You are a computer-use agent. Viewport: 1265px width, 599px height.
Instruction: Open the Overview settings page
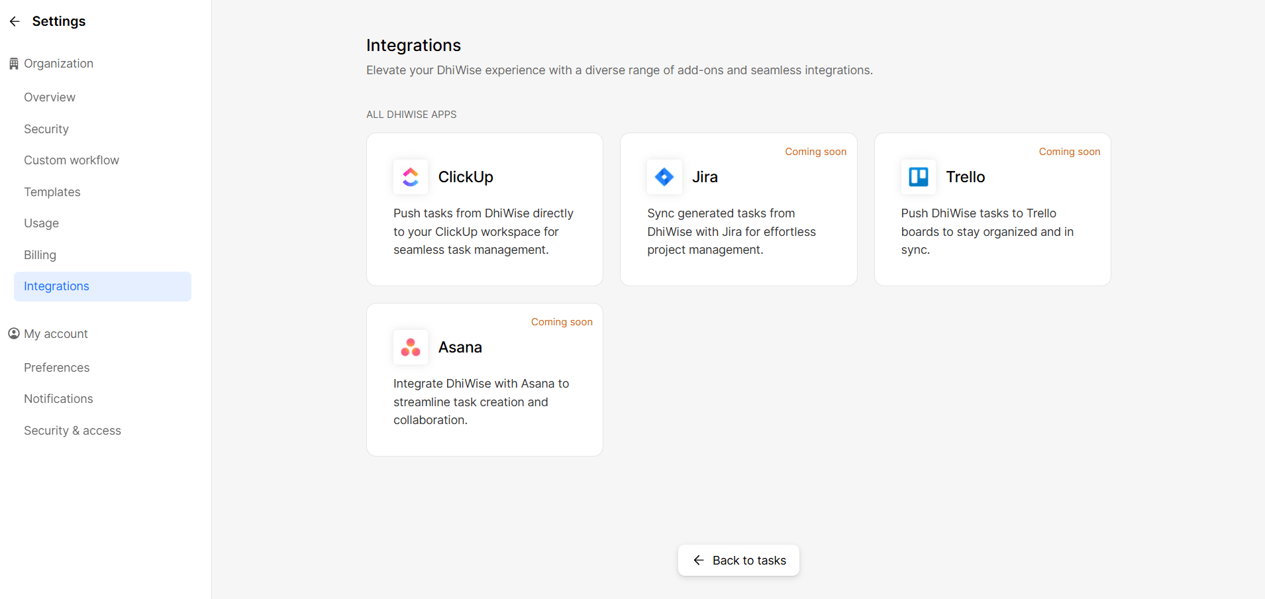coord(50,97)
